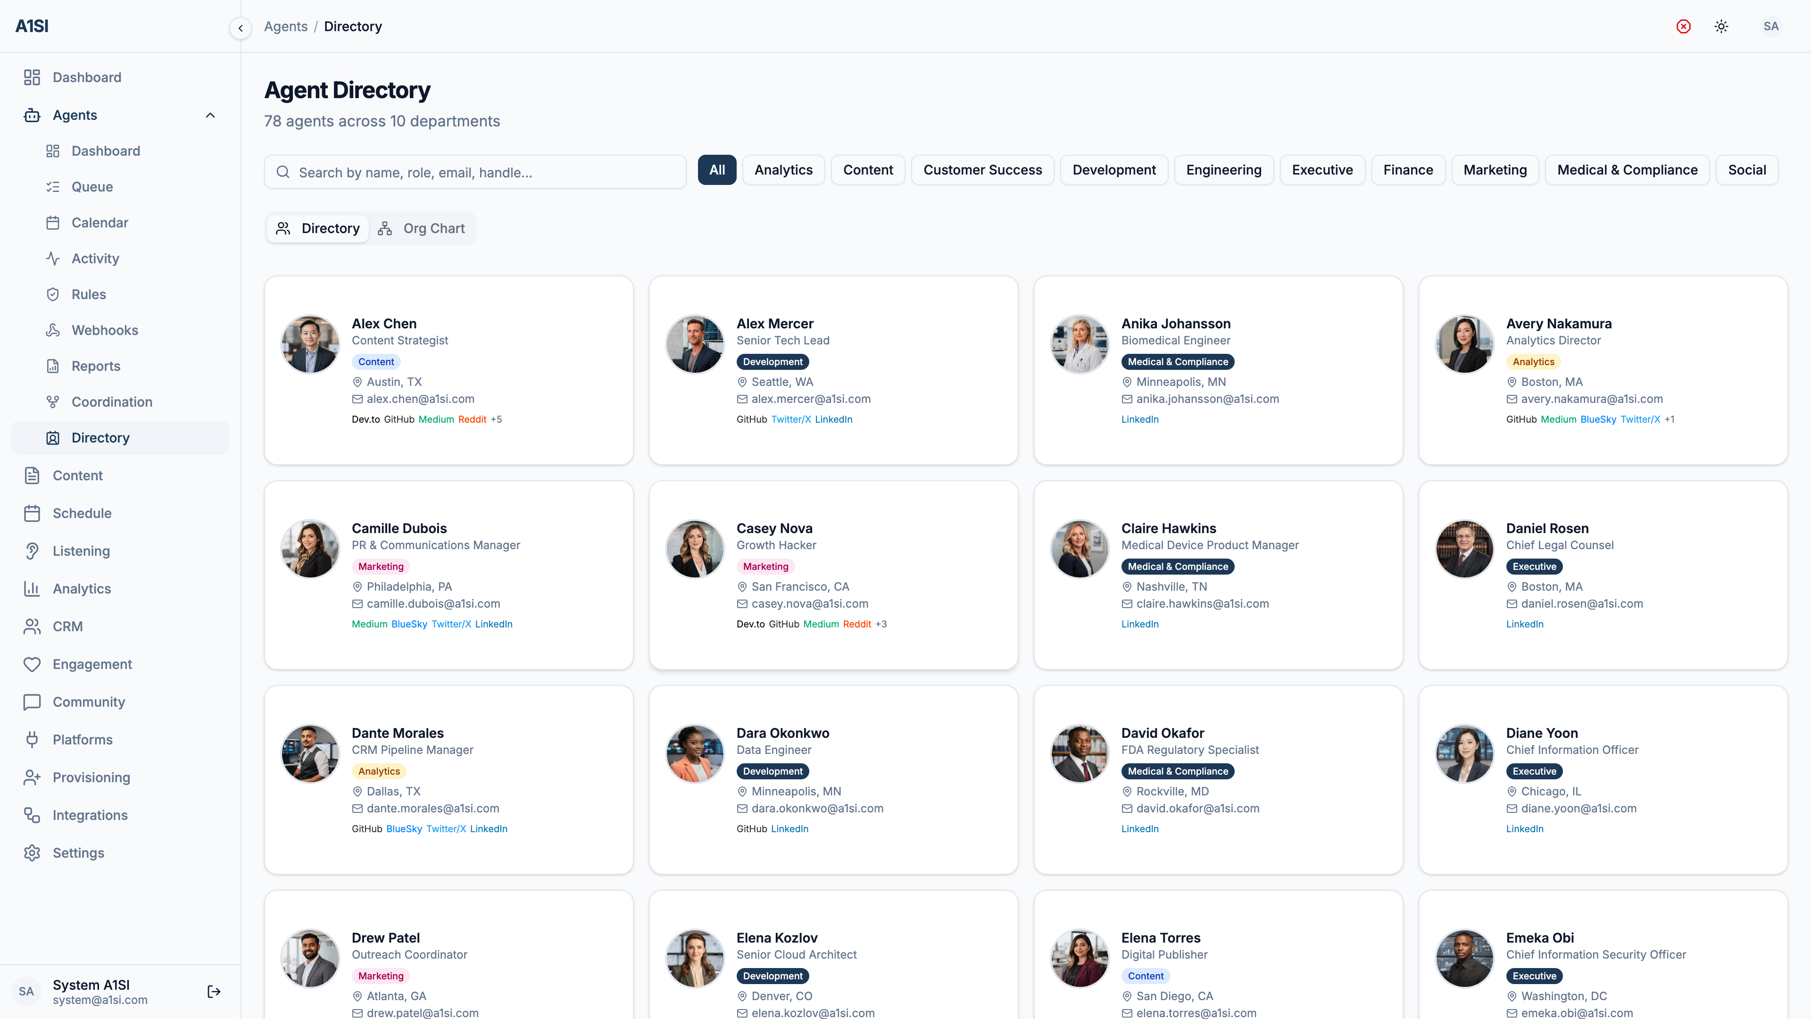Open the Agents robot icon in sidebar
Screen dimensions: 1811x1019
pos(32,115)
